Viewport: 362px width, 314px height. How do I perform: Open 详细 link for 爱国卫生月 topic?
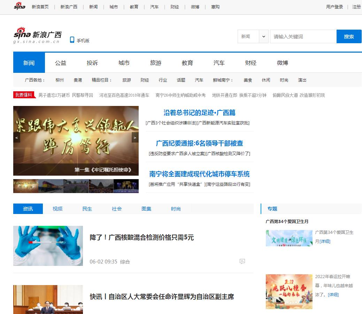(325, 241)
